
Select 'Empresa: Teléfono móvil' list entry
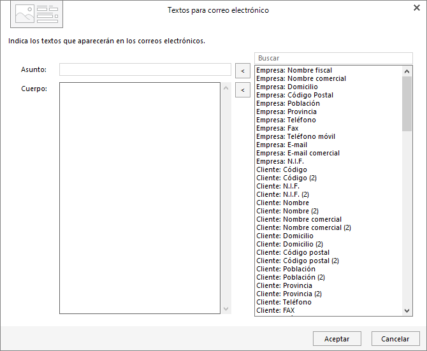pyautogui.click(x=329, y=136)
